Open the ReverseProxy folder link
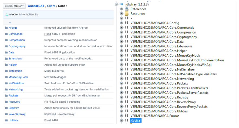239x128 pixels. coord(17,114)
